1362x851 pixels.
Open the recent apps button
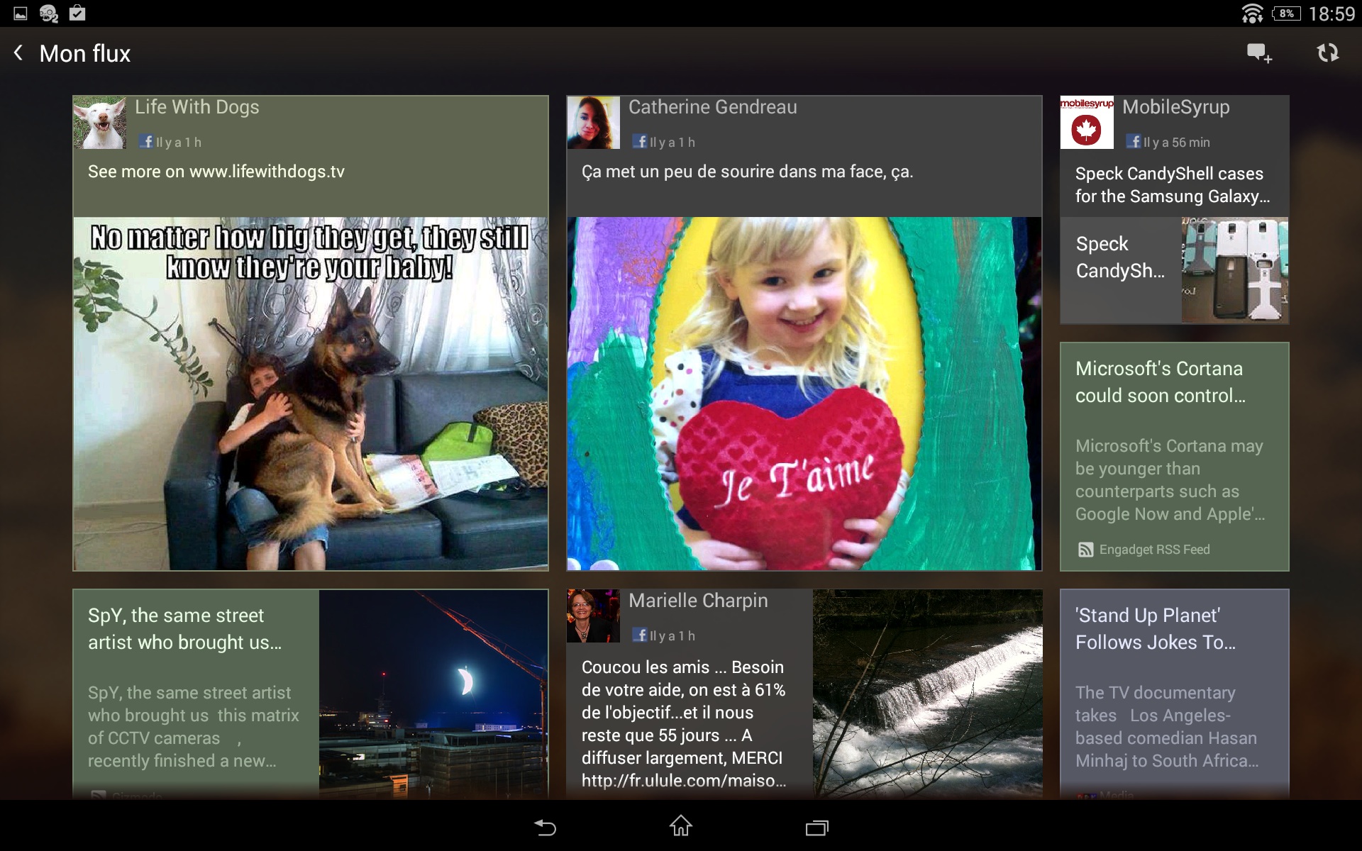pyautogui.click(x=816, y=827)
